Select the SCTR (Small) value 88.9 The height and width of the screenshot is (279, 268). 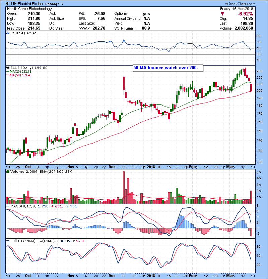click(x=146, y=28)
